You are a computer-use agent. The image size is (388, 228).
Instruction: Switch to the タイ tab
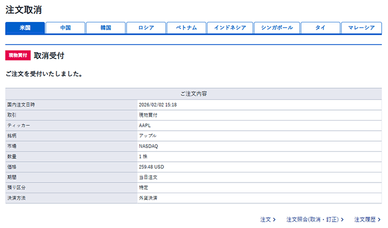pyautogui.click(x=320, y=28)
